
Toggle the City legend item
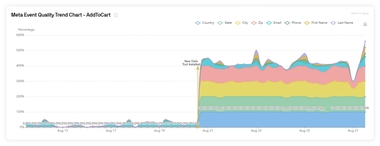click(x=242, y=23)
